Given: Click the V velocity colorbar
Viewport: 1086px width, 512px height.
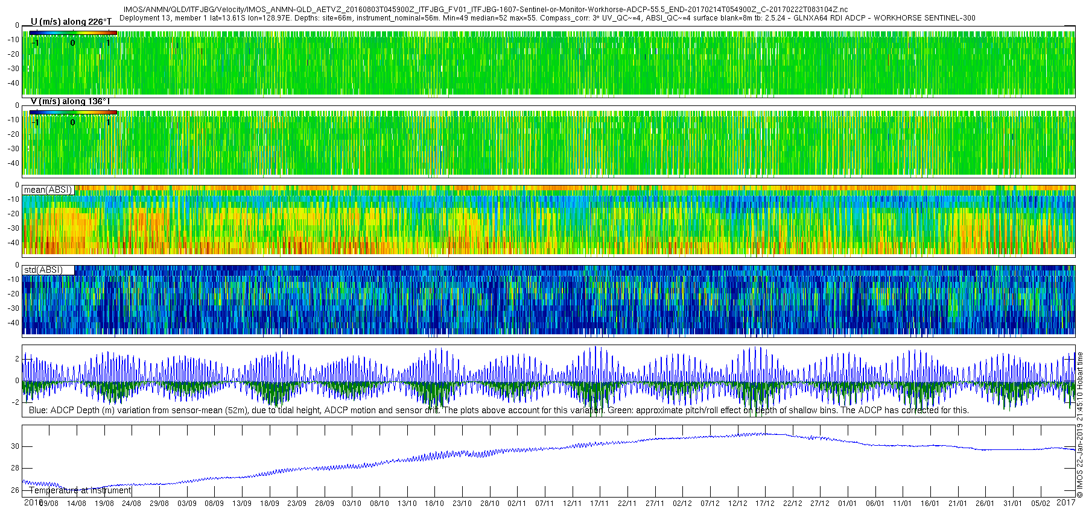Looking at the screenshot, I should click(x=73, y=113).
